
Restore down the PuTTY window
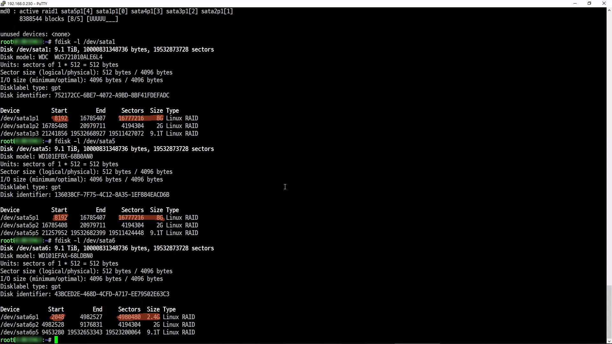[589, 4]
